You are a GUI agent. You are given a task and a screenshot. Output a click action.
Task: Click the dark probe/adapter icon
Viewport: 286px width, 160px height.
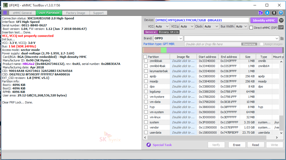pyautogui.click(x=274, y=13)
